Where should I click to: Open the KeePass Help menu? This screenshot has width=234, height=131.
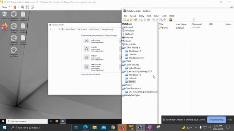tap(171, 16)
